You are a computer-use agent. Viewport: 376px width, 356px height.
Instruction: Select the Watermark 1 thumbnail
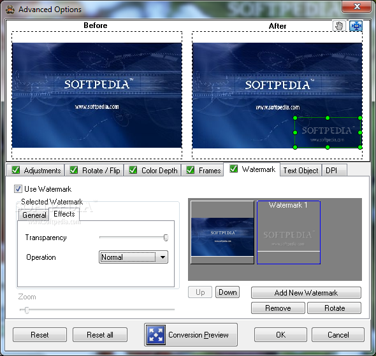289,232
